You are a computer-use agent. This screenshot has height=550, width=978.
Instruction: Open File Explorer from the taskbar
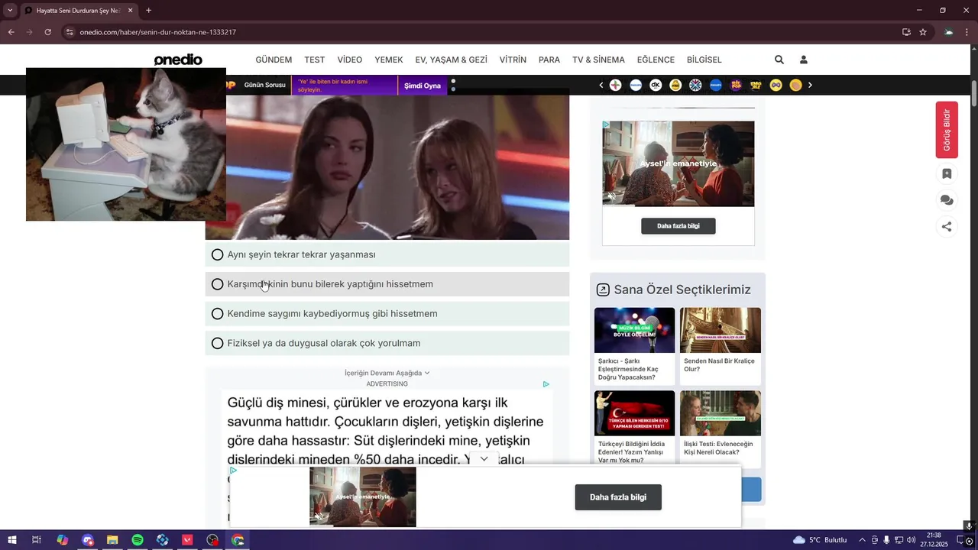coord(112,540)
